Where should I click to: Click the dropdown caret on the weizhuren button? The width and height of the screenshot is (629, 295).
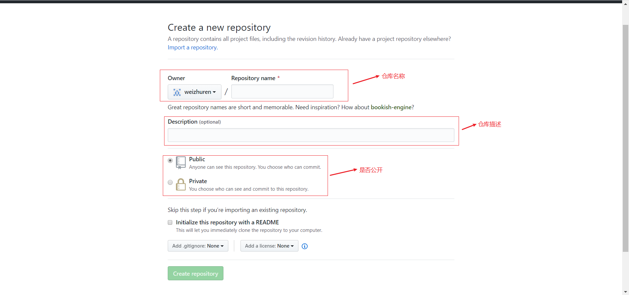coord(215,92)
